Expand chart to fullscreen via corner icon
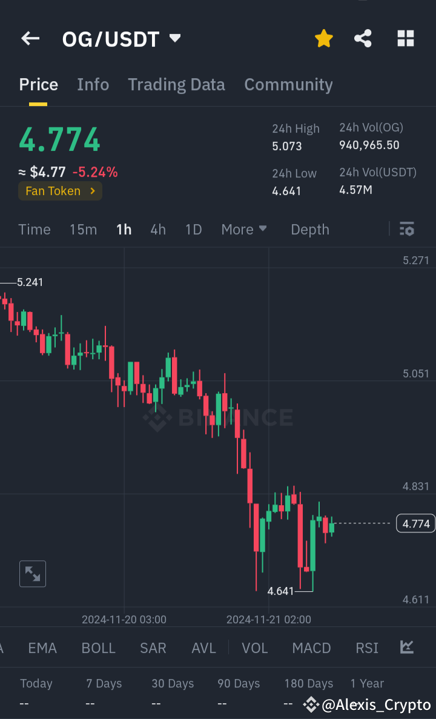The width and height of the screenshot is (436, 719). pos(32,574)
